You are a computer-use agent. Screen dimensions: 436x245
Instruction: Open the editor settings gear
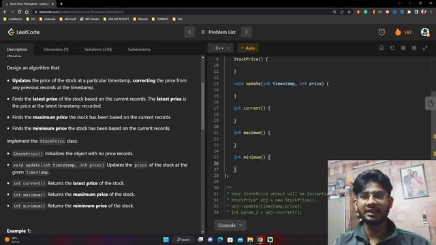(414, 48)
